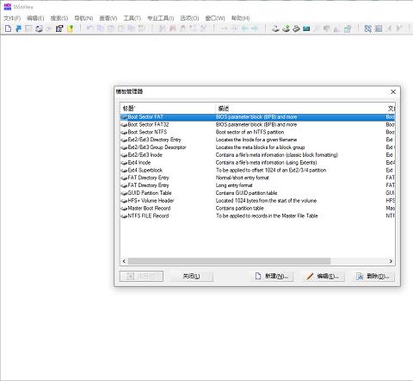The height and width of the screenshot is (381, 413).
Task: Click the horizontal scrollbar thumb in list
Action: pos(229,261)
